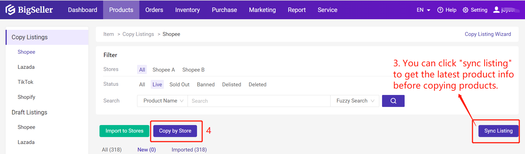Select the Sold Out status filter

[x=179, y=84]
